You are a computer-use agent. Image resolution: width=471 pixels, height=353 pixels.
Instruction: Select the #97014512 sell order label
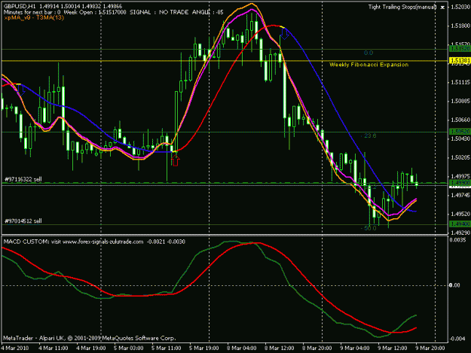point(23,221)
